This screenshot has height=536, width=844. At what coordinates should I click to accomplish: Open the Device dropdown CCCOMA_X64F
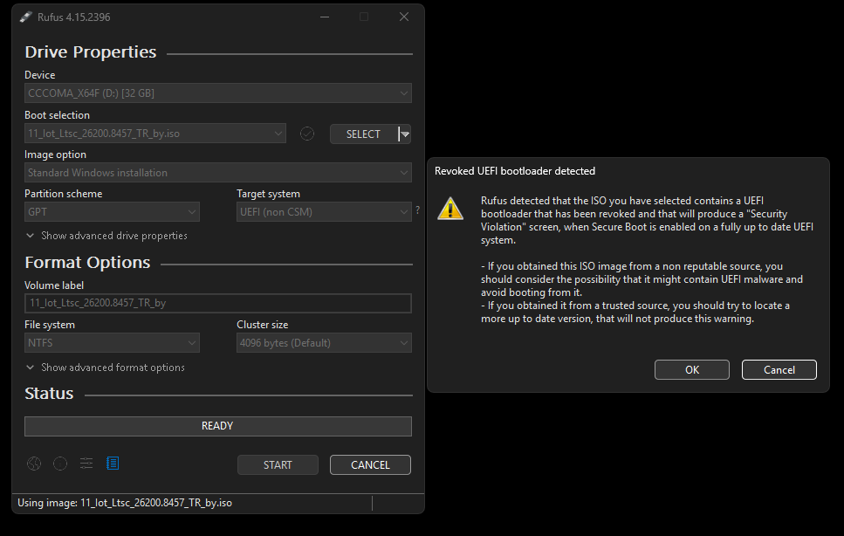tap(218, 93)
